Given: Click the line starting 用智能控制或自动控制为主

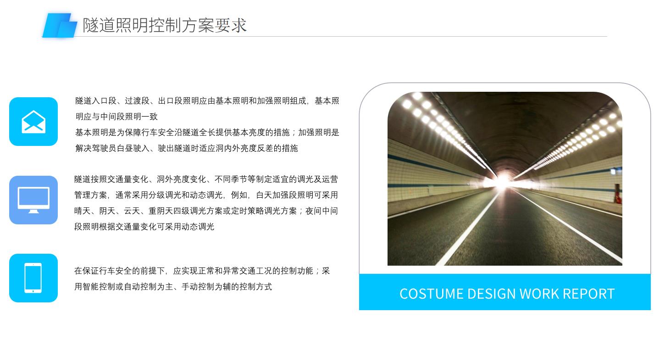Looking at the screenshot, I should point(173,287).
